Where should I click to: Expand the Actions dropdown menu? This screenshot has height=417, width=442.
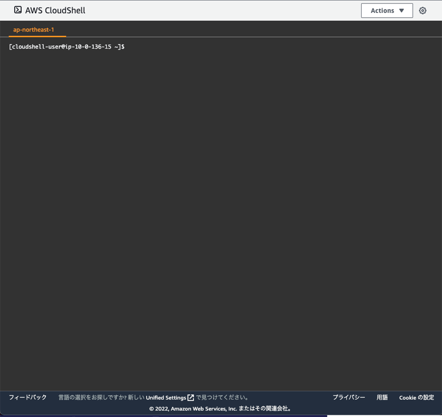387,11
